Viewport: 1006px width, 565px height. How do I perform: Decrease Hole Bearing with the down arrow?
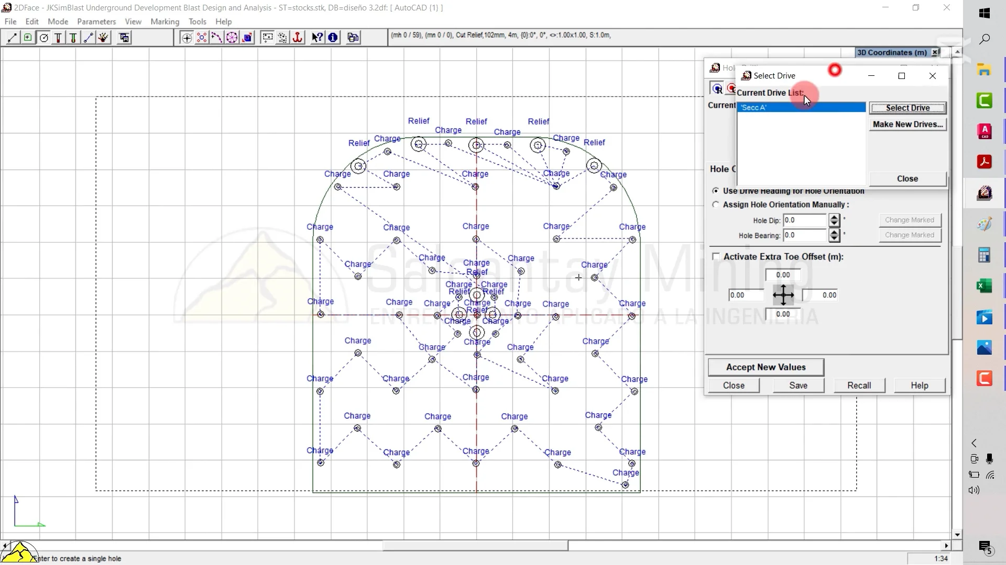[834, 238]
